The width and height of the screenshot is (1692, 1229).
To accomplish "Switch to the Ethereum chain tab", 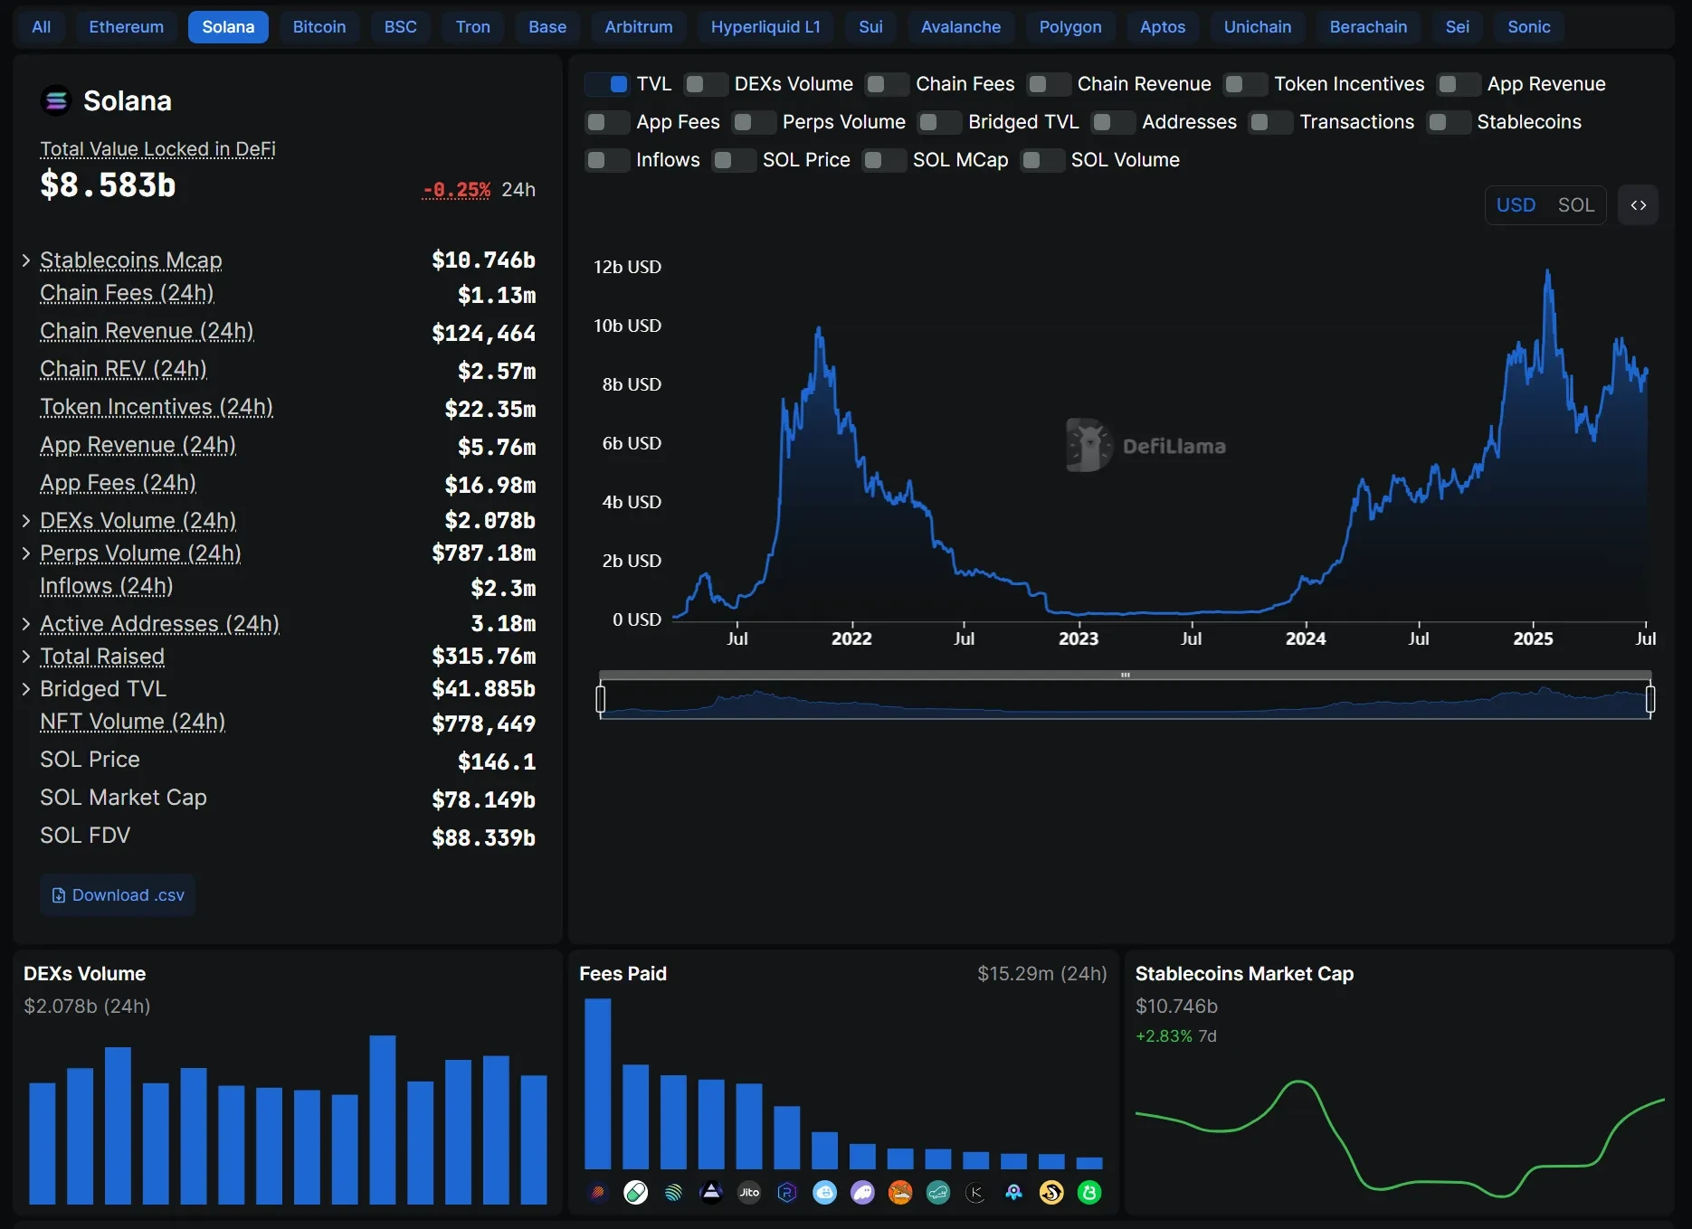I will click(x=127, y=27).
